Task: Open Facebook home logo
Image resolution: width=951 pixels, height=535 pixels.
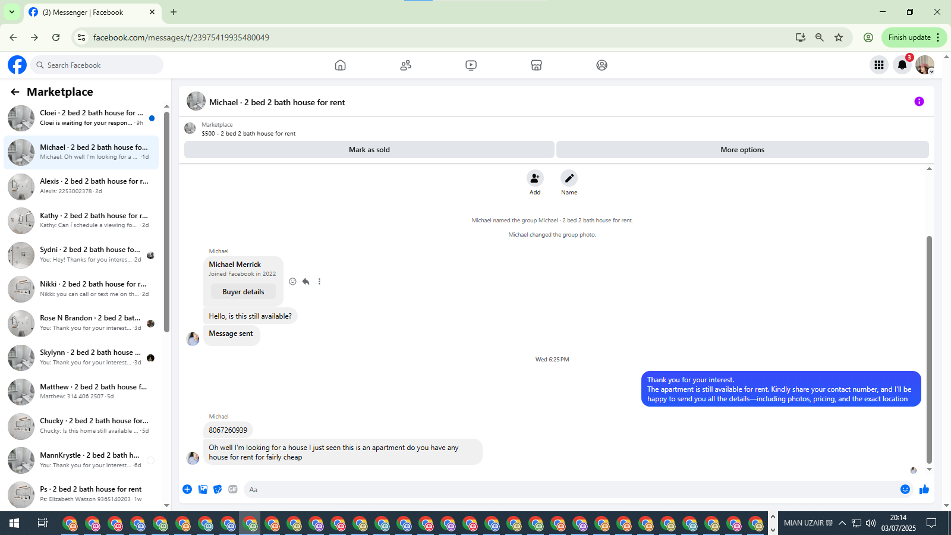Action: [17, 65]
